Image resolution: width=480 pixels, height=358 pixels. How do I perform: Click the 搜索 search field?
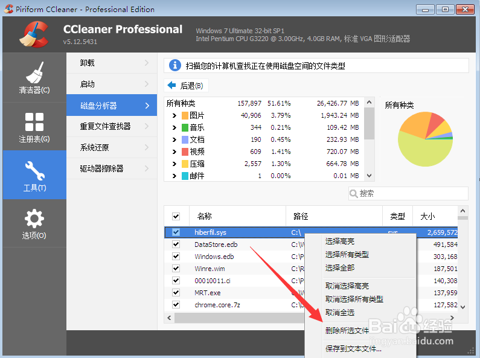[x=408, y=194]
